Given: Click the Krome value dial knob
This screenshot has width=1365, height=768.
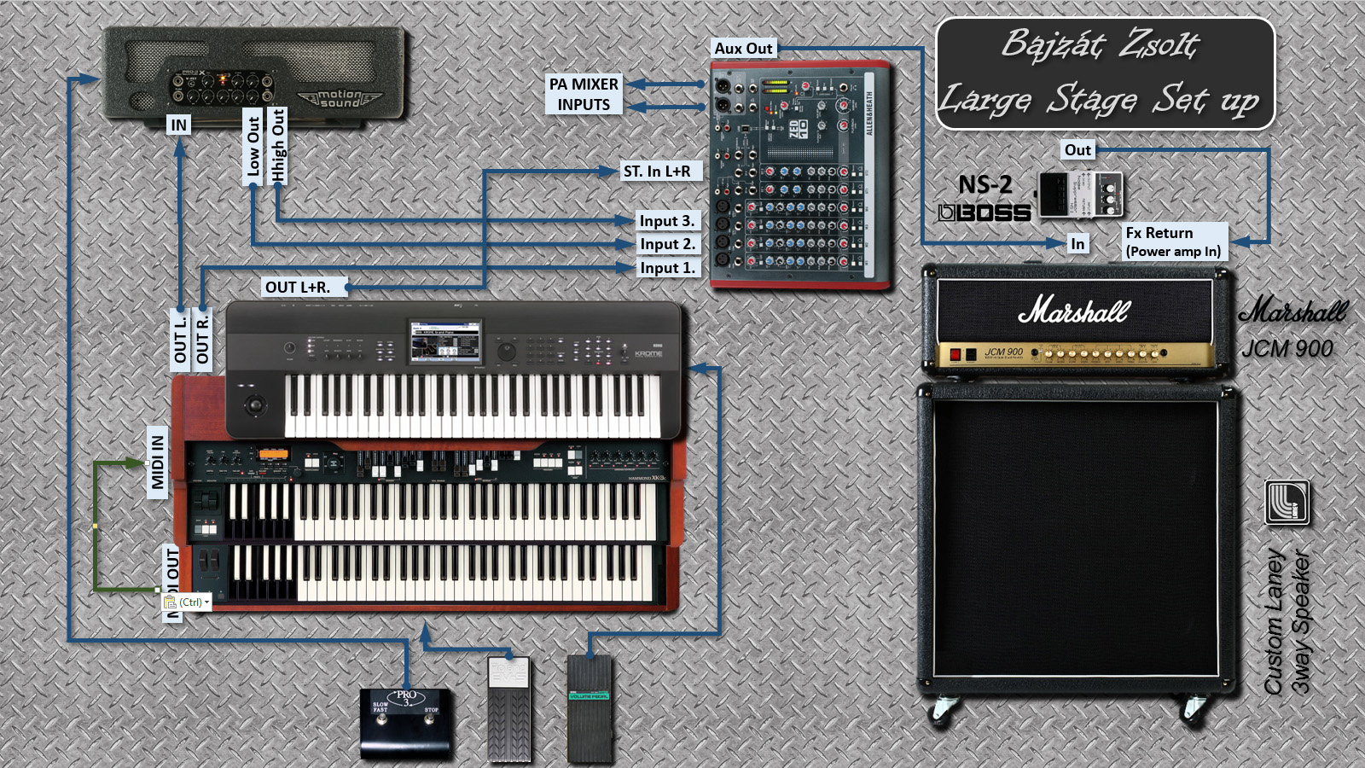Looking at the screenshot, I should point(507,351).
